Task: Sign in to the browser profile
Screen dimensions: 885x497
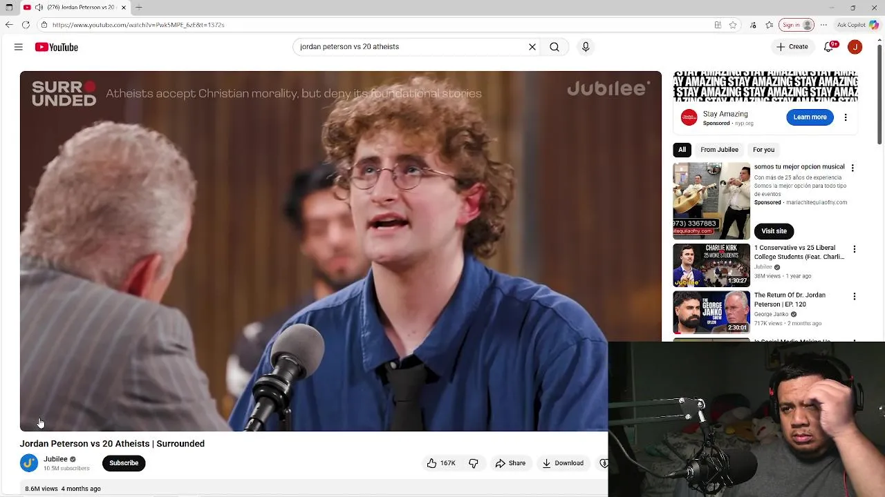Action: [x=797, y=25]
